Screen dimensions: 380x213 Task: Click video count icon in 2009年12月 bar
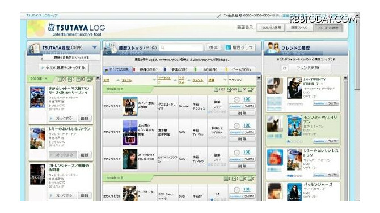pos(216,89)
